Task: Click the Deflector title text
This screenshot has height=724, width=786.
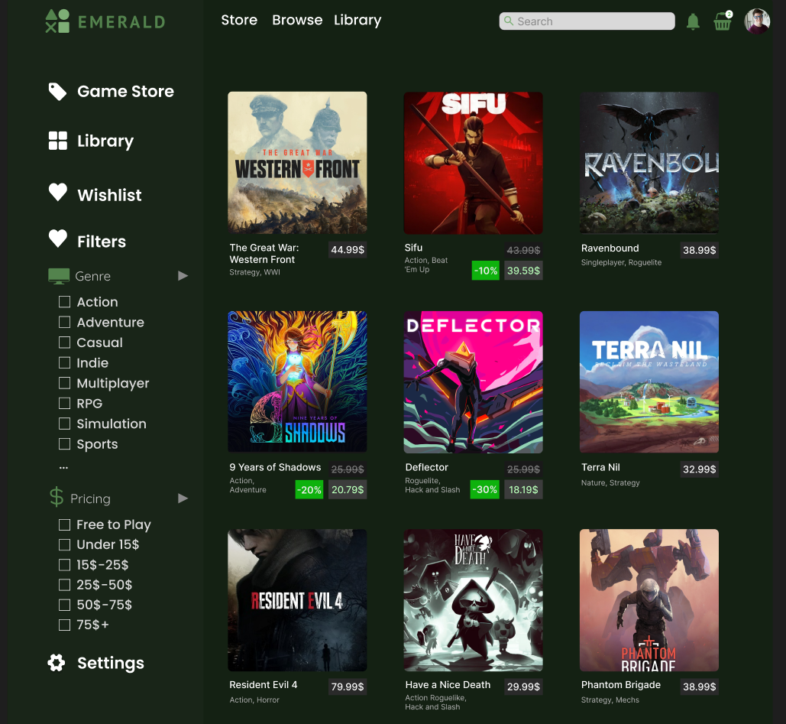Action: click(426, 467)
